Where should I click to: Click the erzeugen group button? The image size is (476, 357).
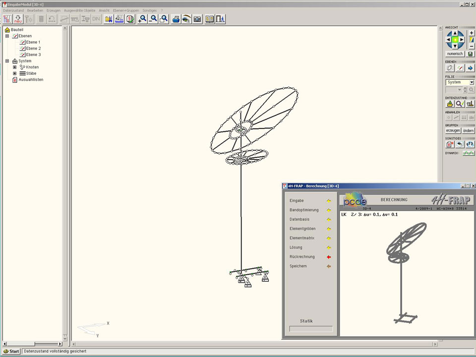coord(453,130)
